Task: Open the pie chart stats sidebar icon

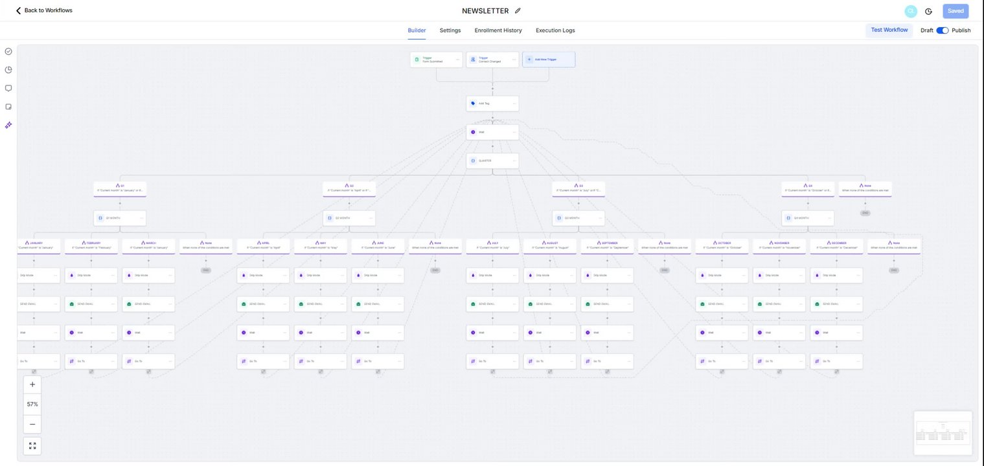Action: 8,70
